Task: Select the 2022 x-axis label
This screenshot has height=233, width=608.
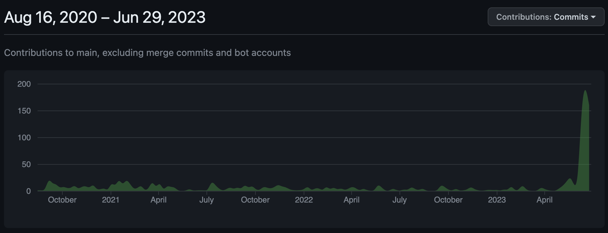Action: coord(304,200)
